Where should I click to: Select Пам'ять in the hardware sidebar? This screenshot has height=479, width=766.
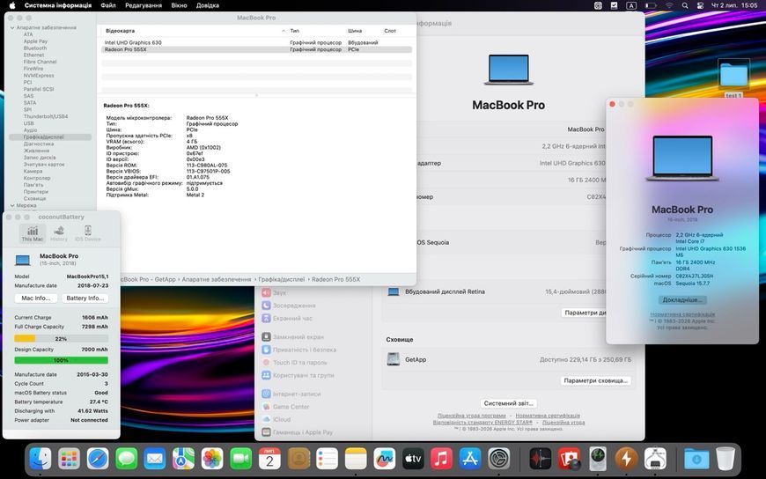pyautogui.click(x=33, y=185)
